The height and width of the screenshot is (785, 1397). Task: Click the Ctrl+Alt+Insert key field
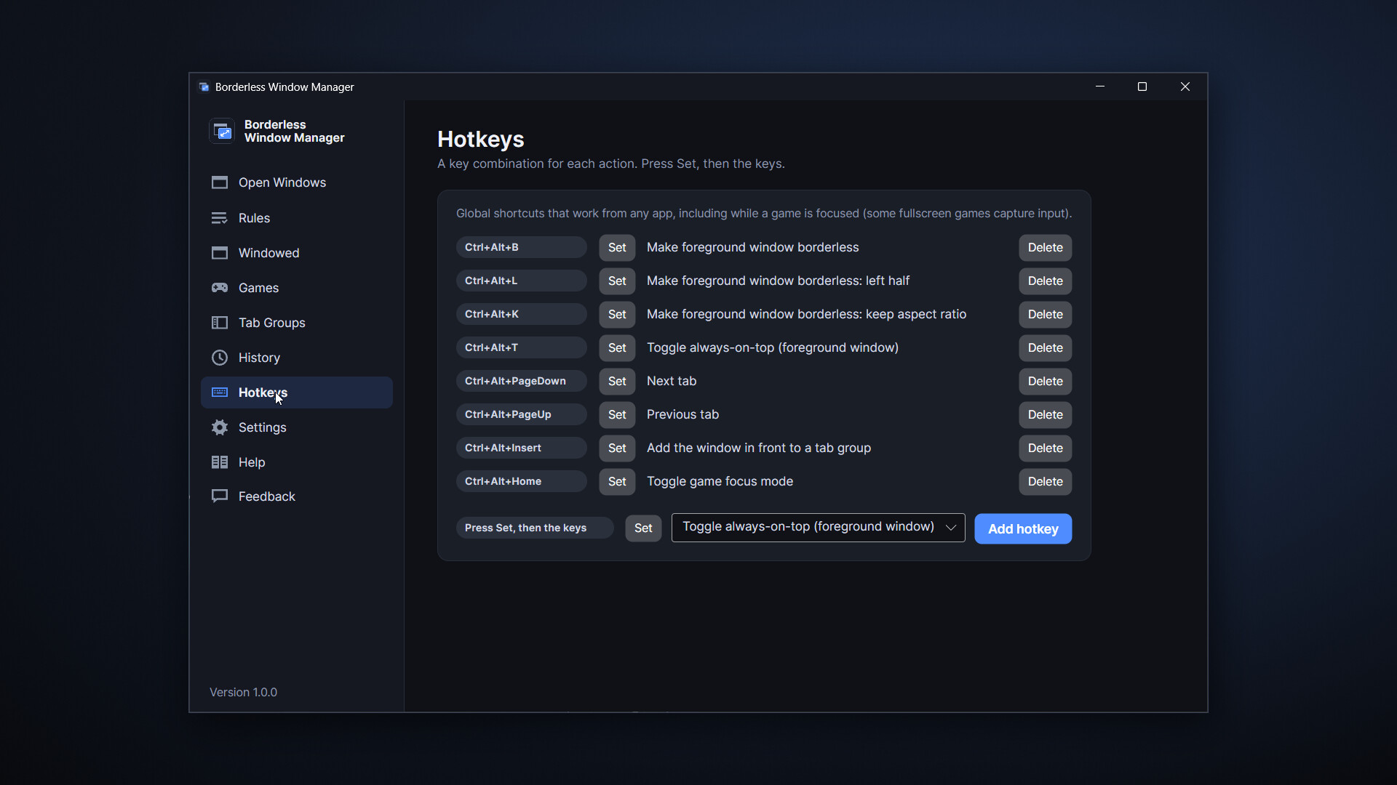[522, 448]
